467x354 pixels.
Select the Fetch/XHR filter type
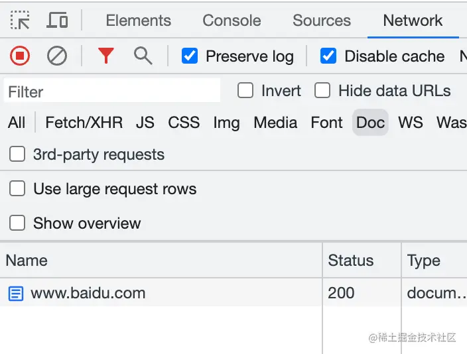pyautogui.click(x=84, y=123)
